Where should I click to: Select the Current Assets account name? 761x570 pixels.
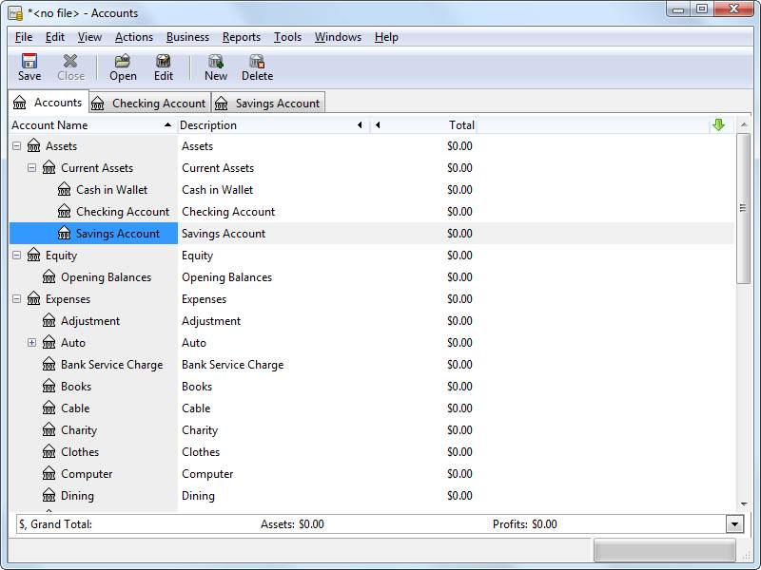click(x=97, y=168)
